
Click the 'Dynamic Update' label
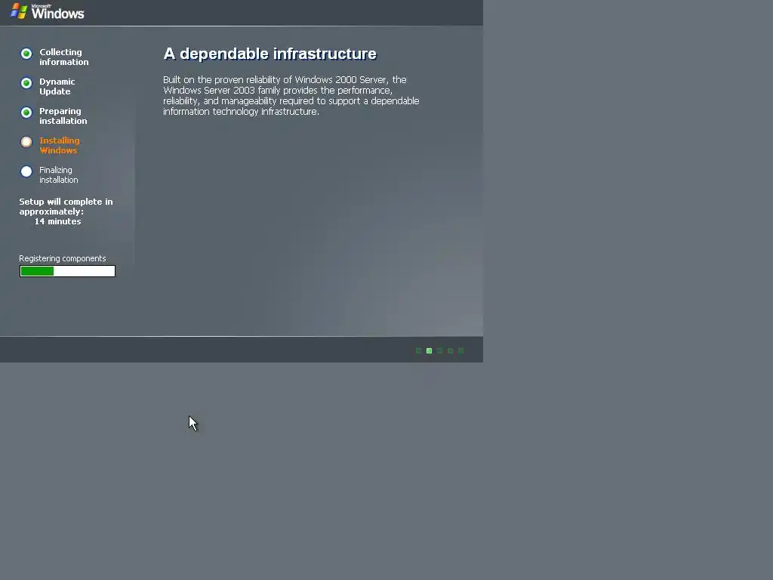pyautogui.click(x=57, y=86)
